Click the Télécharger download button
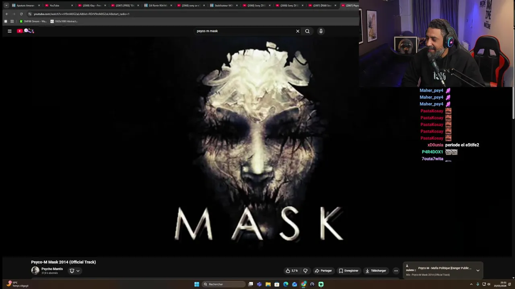Viewport: 515px width, 289px height. (376, 271)
